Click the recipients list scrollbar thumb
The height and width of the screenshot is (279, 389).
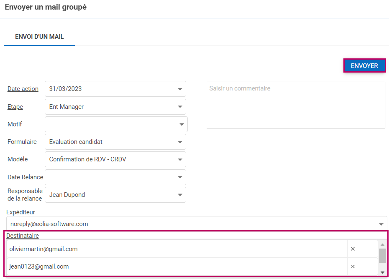[382, 255]
